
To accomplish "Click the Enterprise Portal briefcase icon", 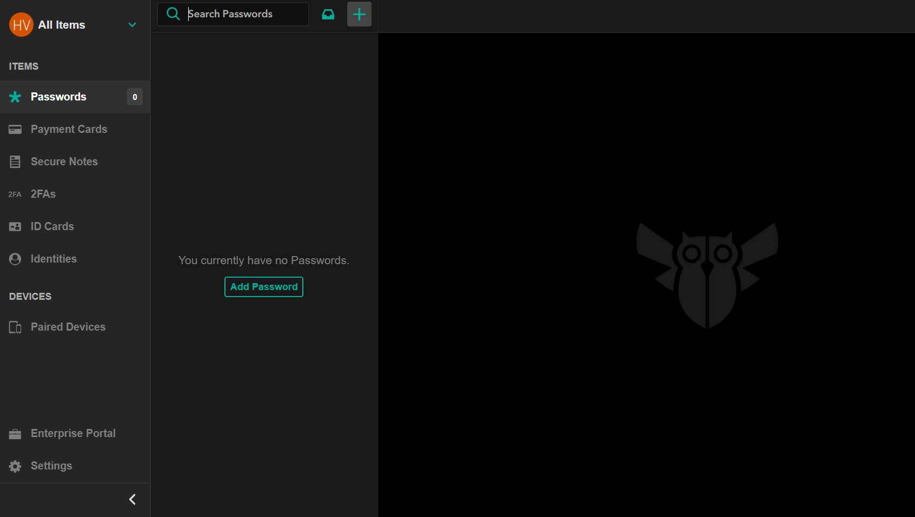I will (15, 434).
